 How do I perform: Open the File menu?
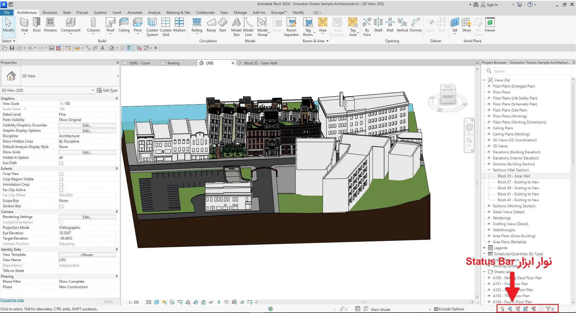pos(7,13)
